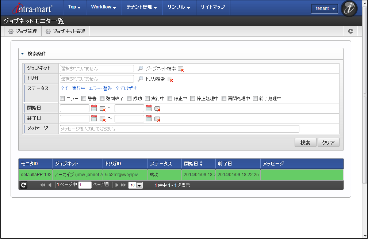Clear the start date from field icon
This screenshot has height=239, width=368.
(103, 109)
